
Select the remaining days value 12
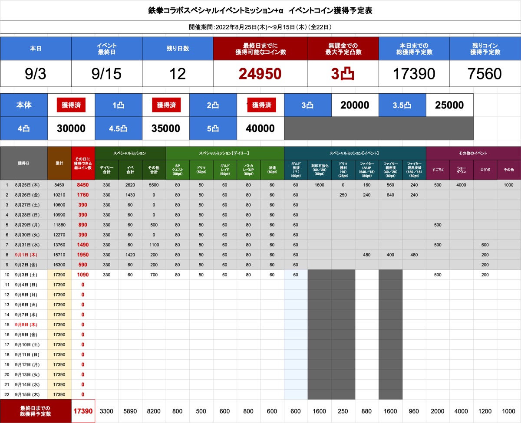click(178, 74)
